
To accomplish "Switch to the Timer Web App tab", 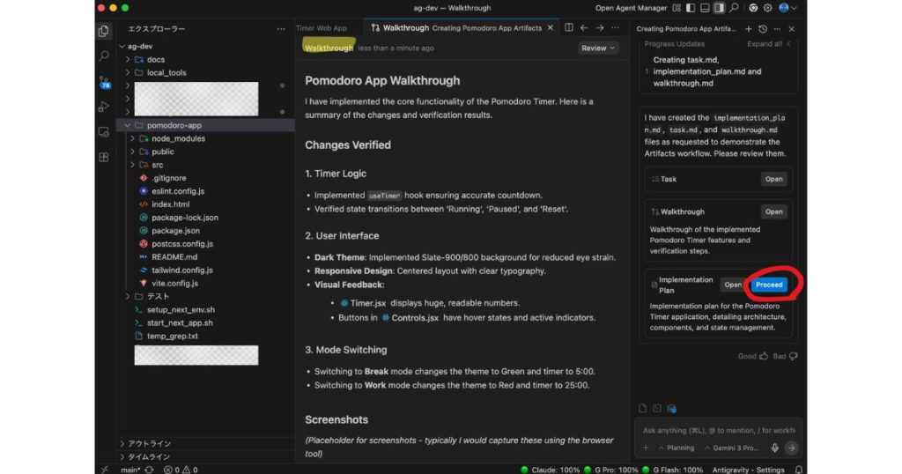I will pos(322,28).
